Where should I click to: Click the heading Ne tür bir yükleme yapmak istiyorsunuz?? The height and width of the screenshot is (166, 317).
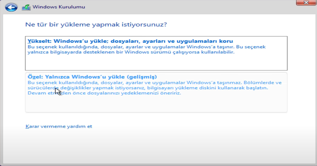pos(96,25)
